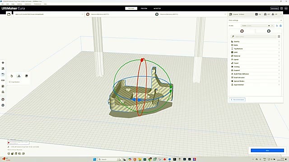This screenshot has height=162, width=289.
Task: Close the Print settings panel
Action: point(281,20)
